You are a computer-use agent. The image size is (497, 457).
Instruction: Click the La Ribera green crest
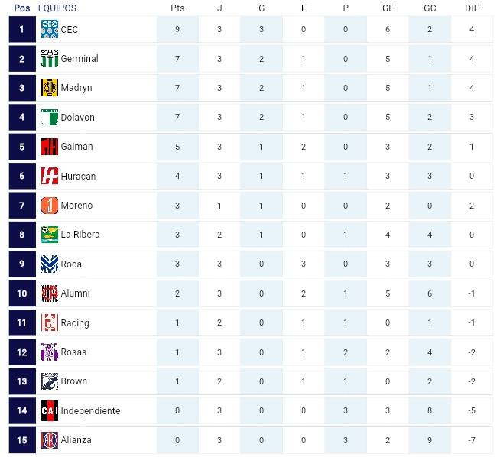point(50,235)
